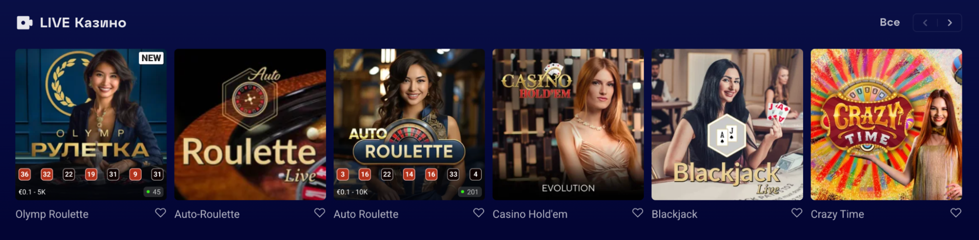Image resolution: width=979 pixels, height=240 pixels.
Task: Click the NEW badge on Olymp Roulette
Action: click(x=151, y=58)
